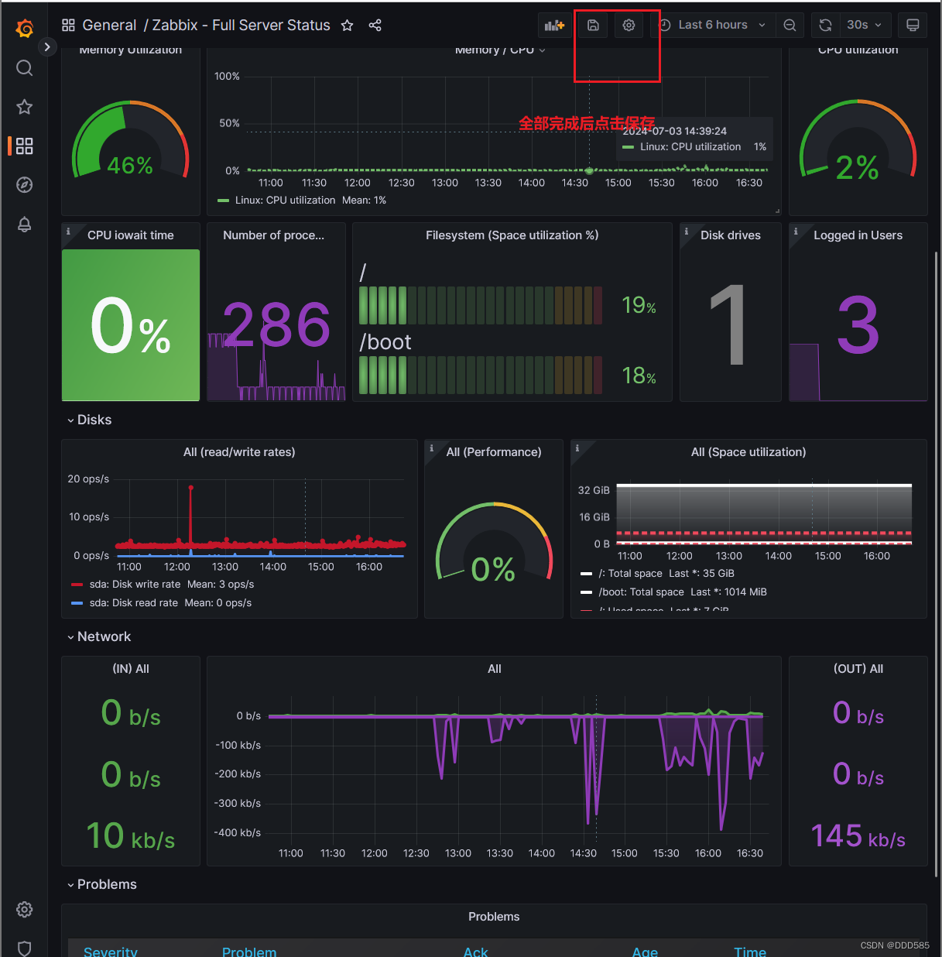Change color of the disk write rate series

77,585
